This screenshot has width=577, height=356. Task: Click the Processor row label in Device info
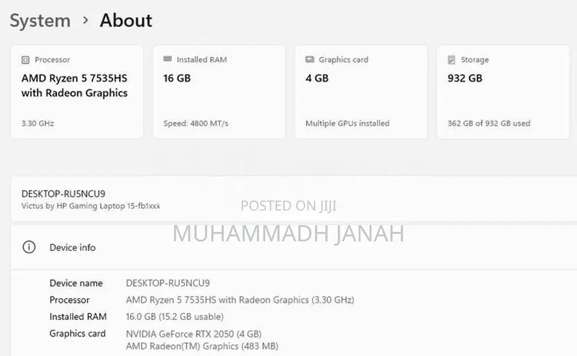[69, 300]
